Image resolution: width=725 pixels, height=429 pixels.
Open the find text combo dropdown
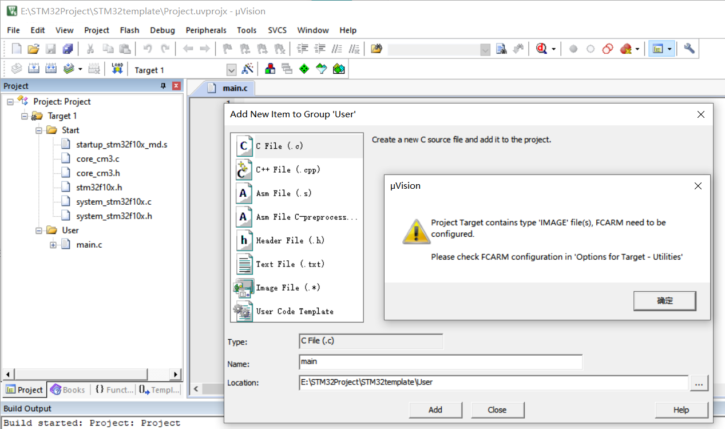[485, 50]
